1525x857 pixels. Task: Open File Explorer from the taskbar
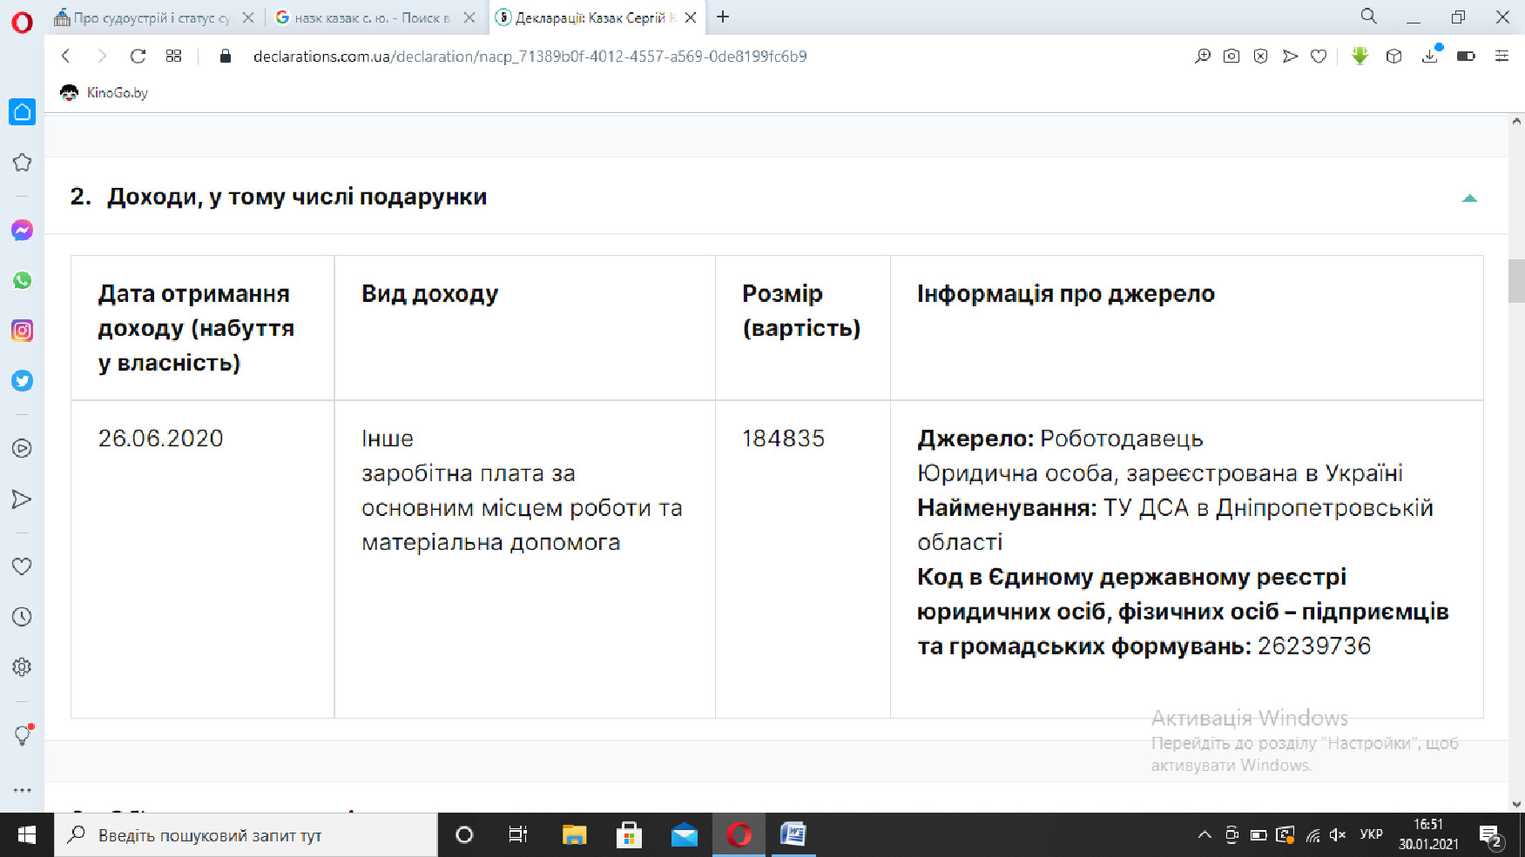pyautogui.click(x=574, y=835)
